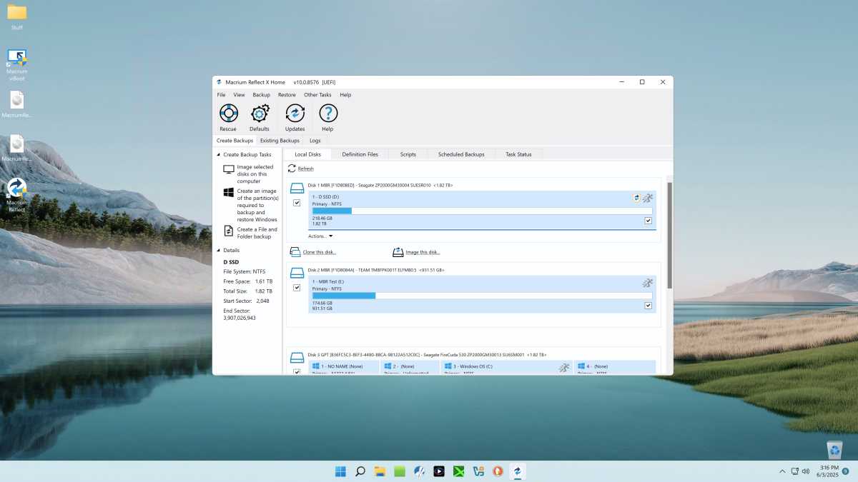Click the D SSD partition sync icon

coord(636,198)
